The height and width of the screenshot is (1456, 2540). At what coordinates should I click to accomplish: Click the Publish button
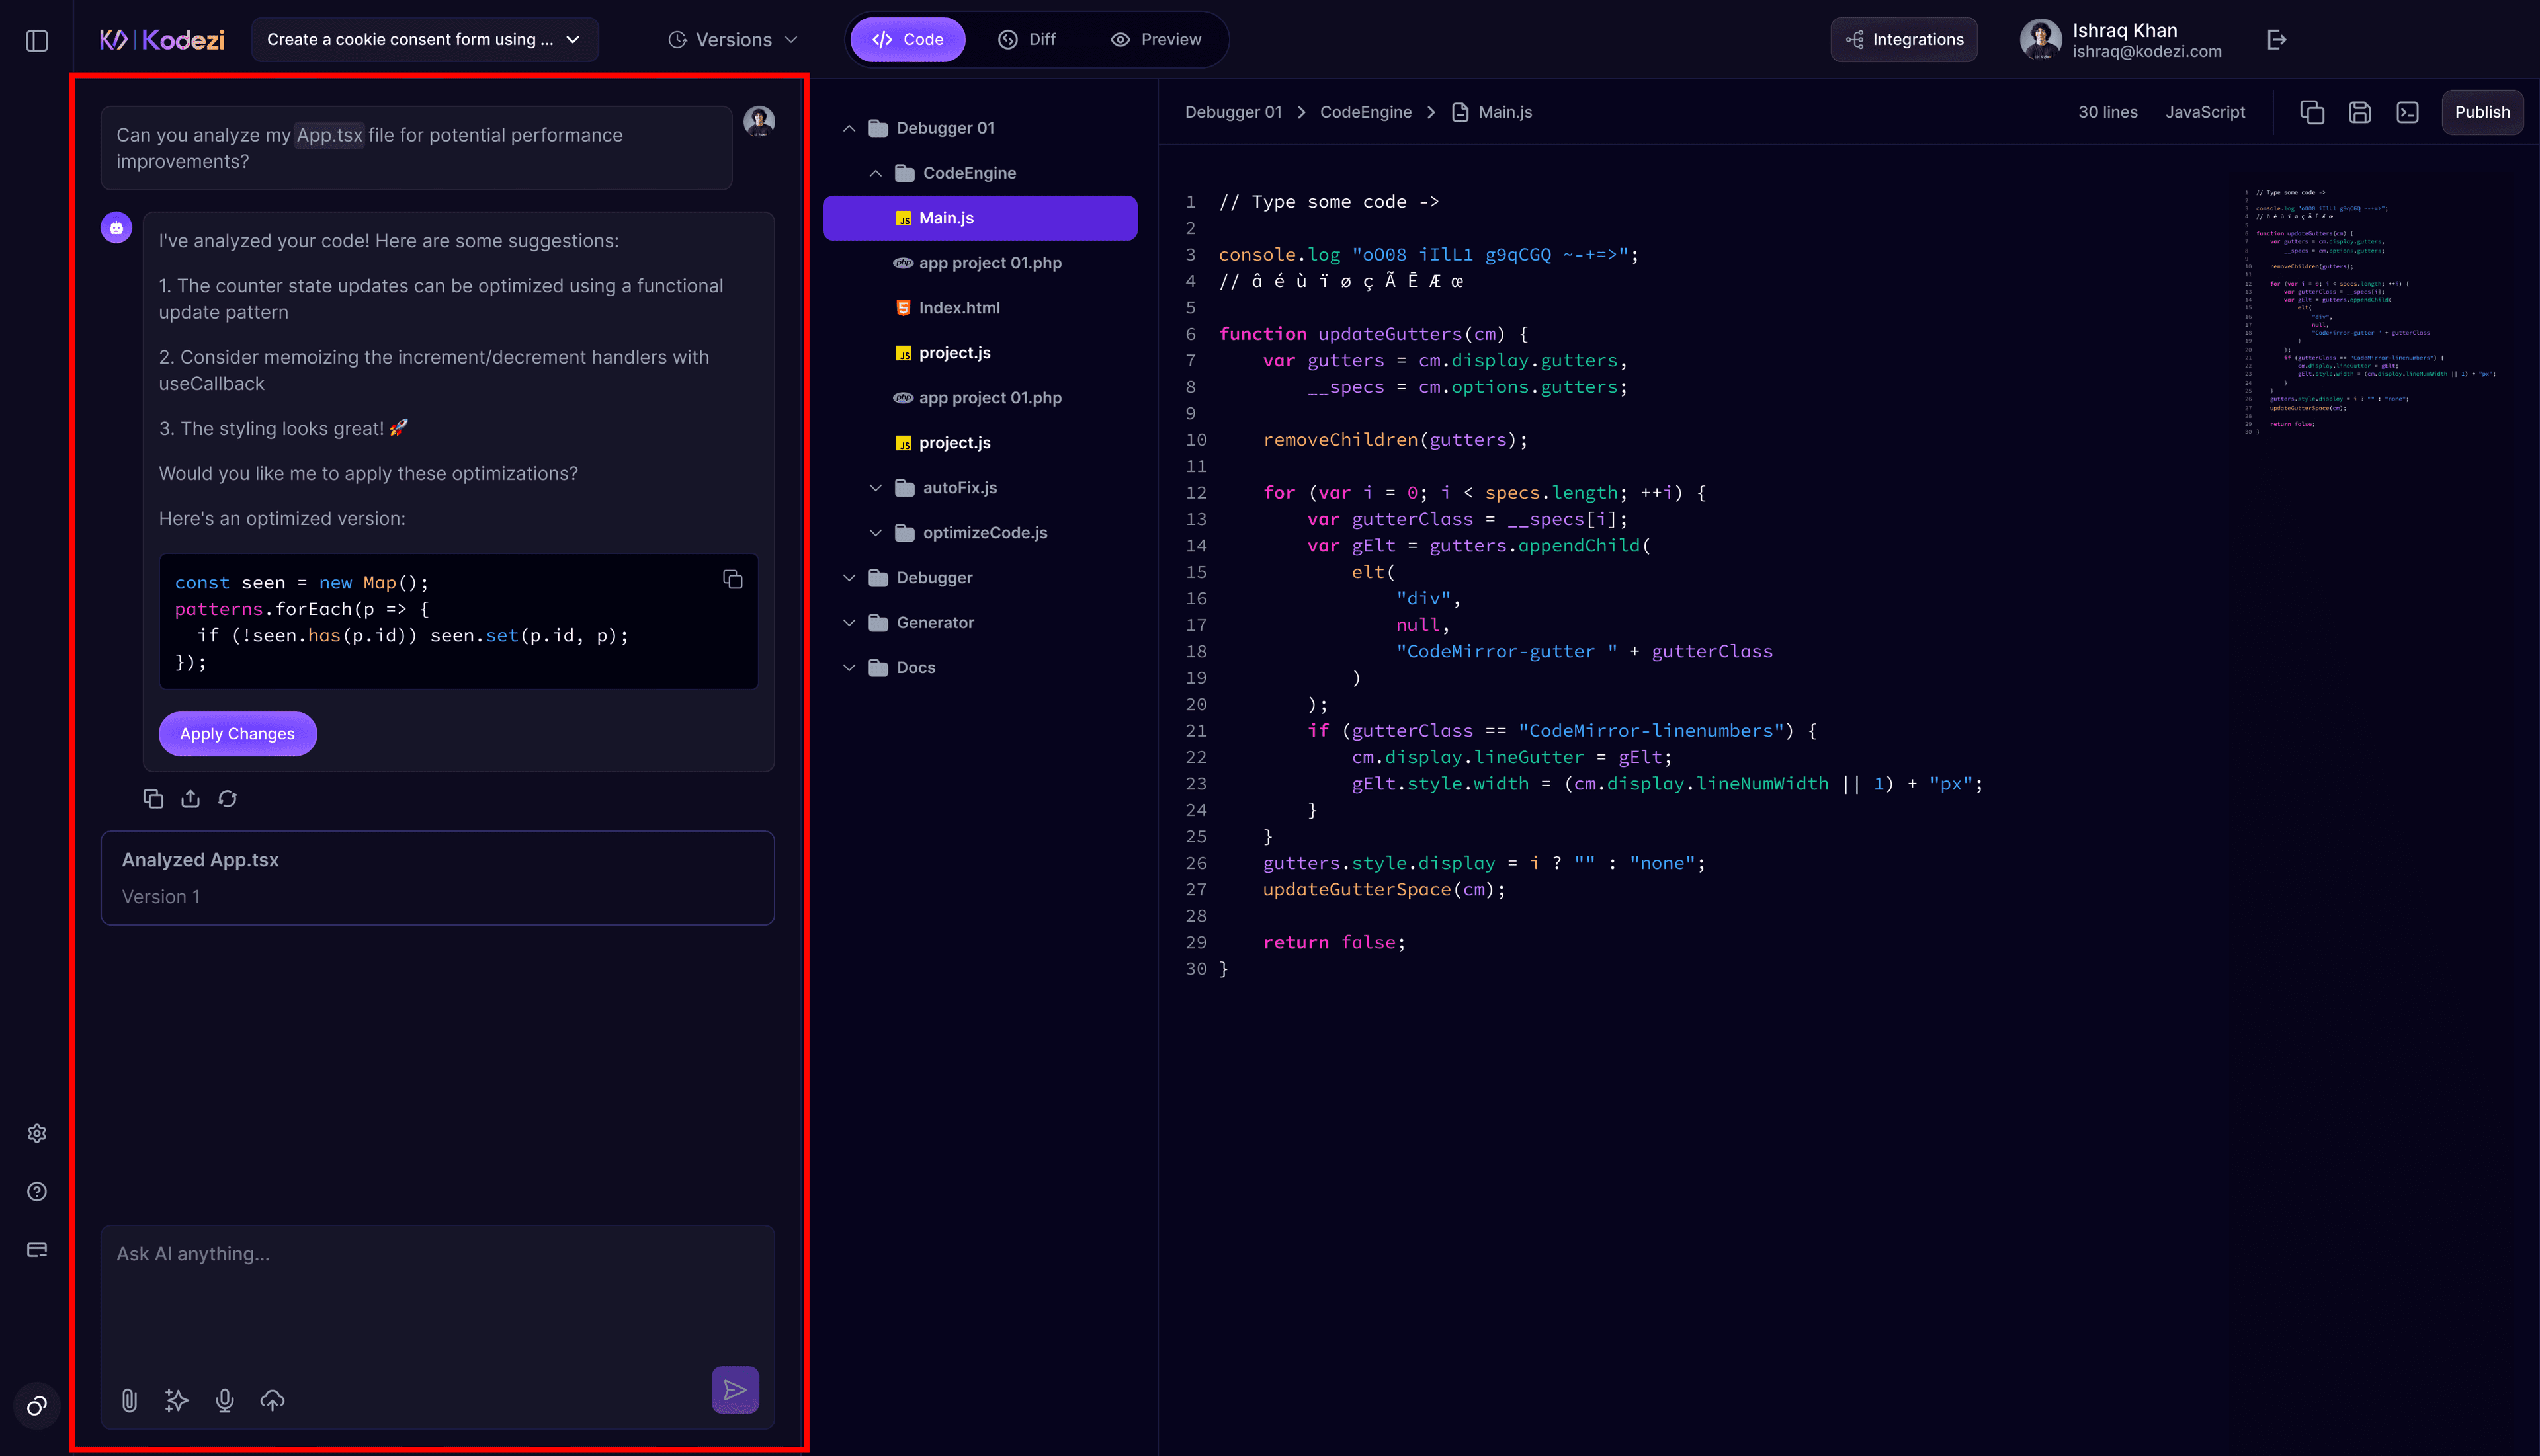pos(2481,112)
